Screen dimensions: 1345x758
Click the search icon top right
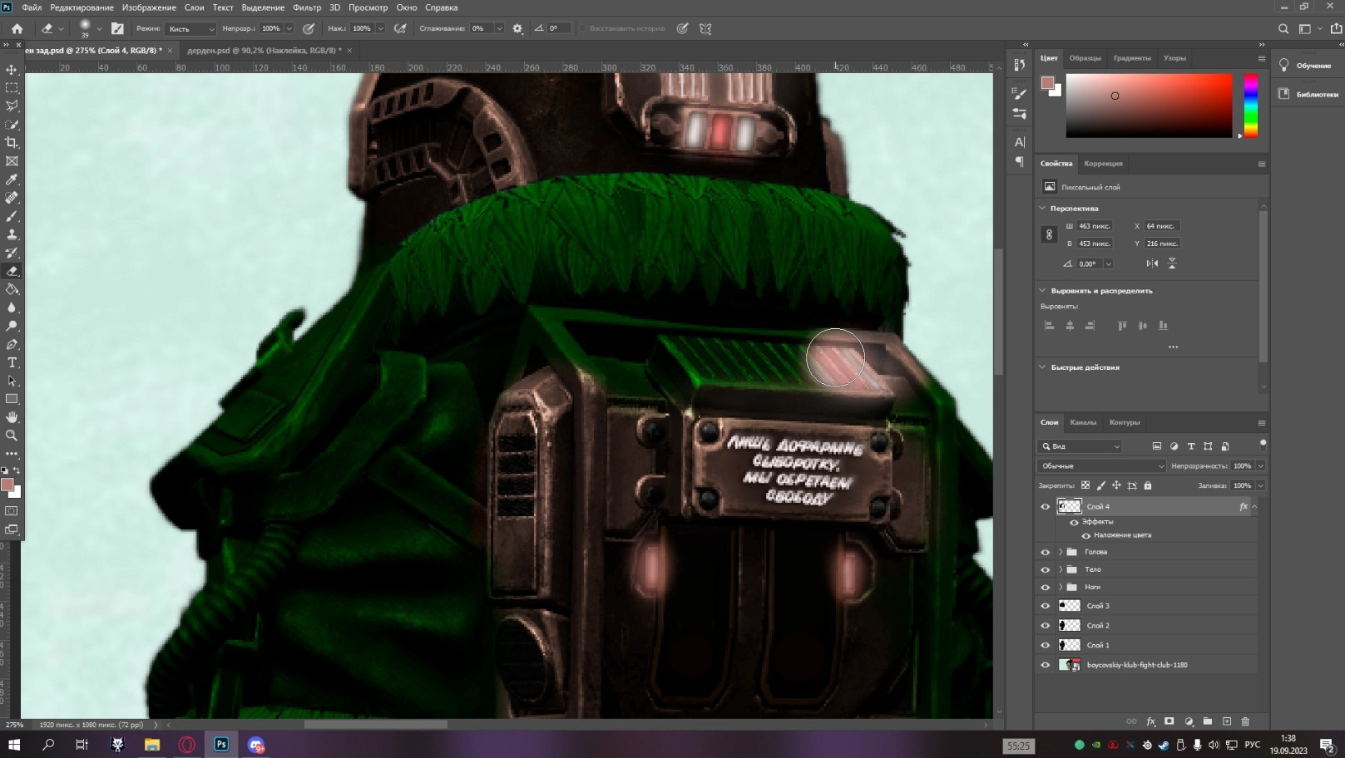pos(1283,28)
